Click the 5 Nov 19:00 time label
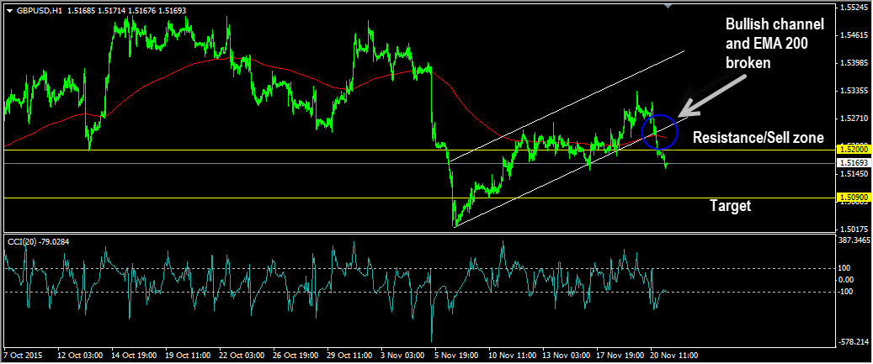 pos(456,355)
